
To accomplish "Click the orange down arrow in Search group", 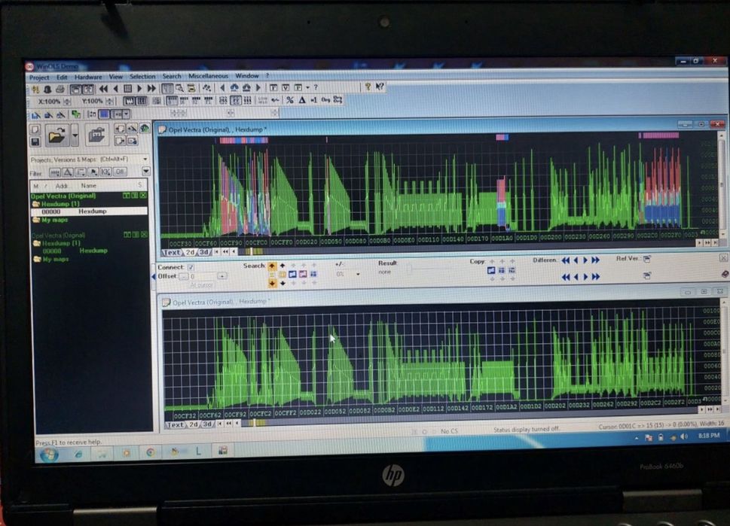I will (x=273, y=283).
